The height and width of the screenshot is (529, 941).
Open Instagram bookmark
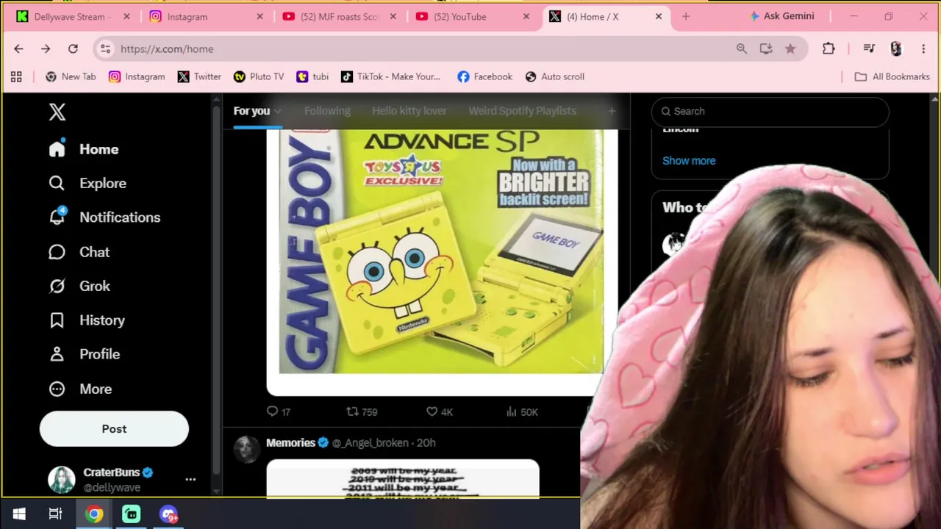137,76
